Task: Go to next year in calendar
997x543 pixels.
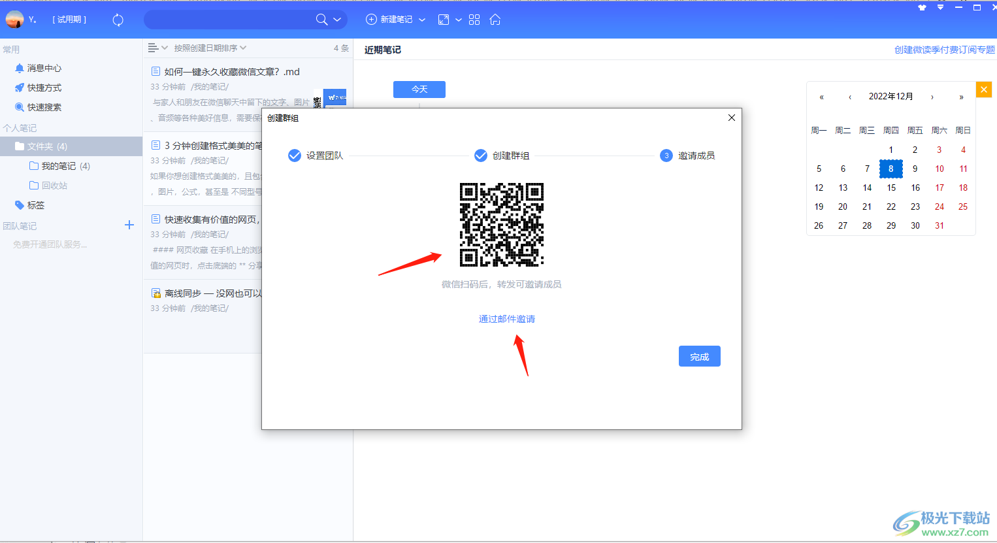Action: [961, 97]
